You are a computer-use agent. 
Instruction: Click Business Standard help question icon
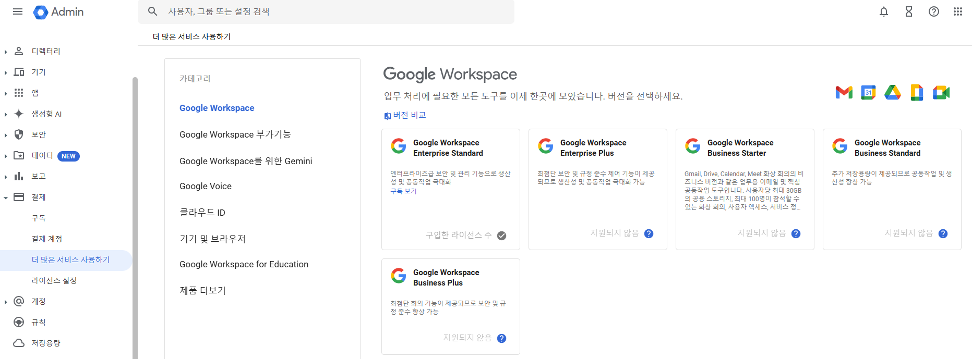pyautogui.click(x=943, y=233)
